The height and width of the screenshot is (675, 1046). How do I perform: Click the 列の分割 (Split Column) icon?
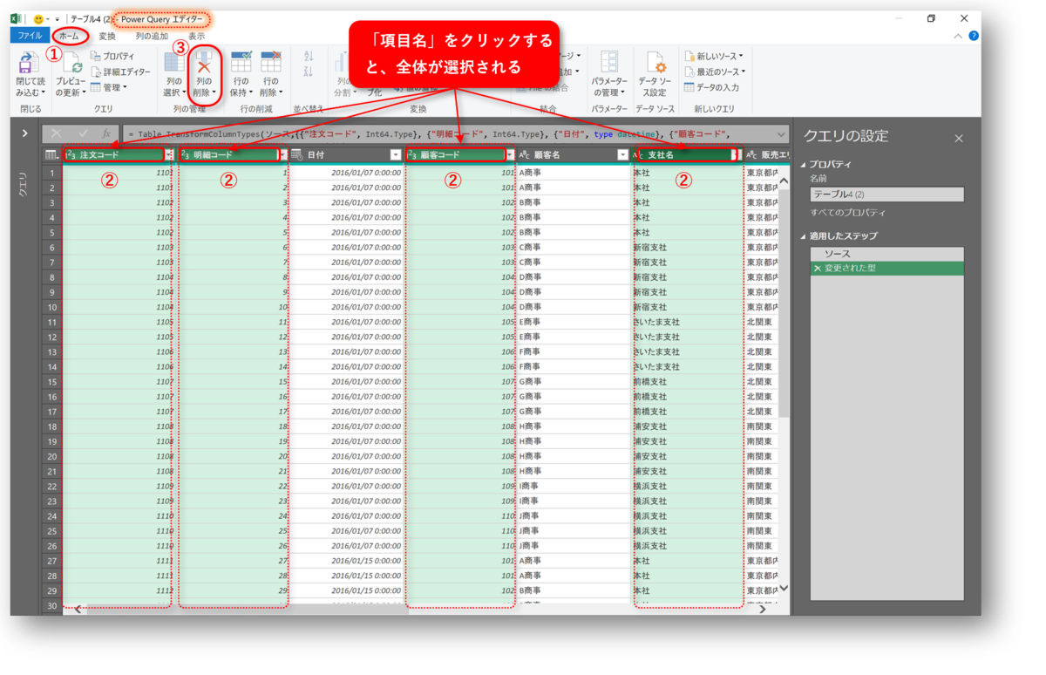342,63
